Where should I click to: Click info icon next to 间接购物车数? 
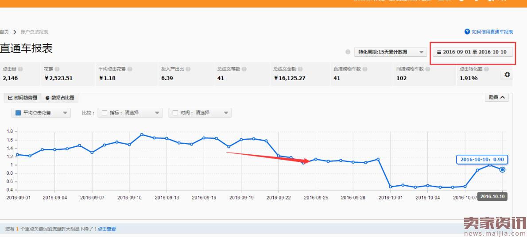click(427, 69)
